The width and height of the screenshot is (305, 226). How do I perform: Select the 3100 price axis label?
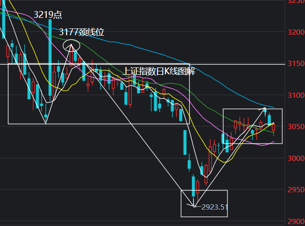[x=296, y=95]
